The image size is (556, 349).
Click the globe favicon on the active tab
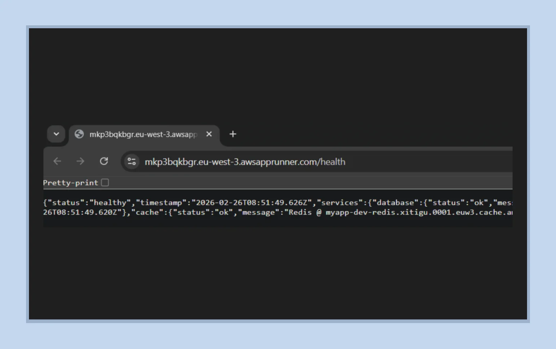pyautogui.click(x=80, y=134)
